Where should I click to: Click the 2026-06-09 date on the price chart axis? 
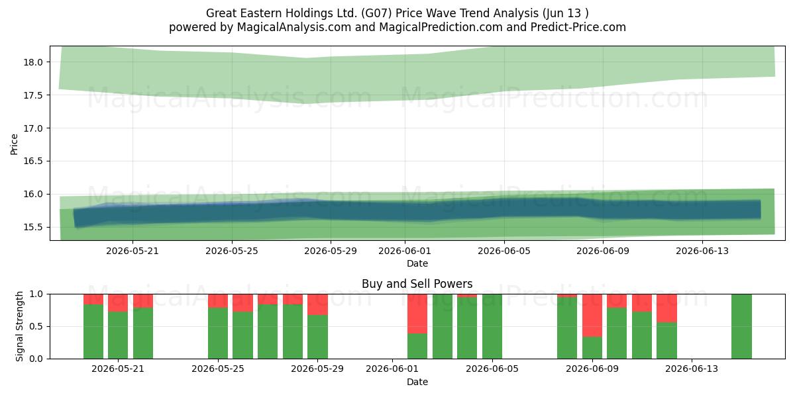(603, 251)
